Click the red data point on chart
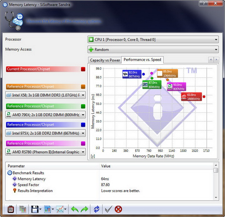Viewport: 225px width, 217px height. 204,97
